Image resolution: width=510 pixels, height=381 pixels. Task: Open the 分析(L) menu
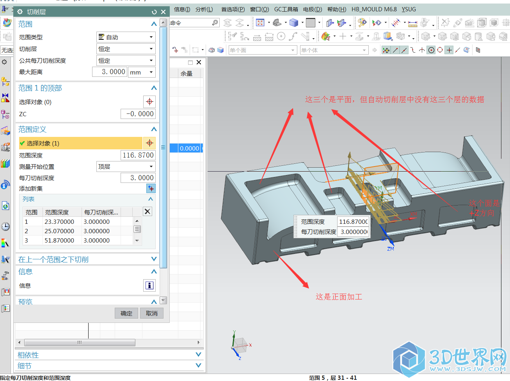point(204,9)
